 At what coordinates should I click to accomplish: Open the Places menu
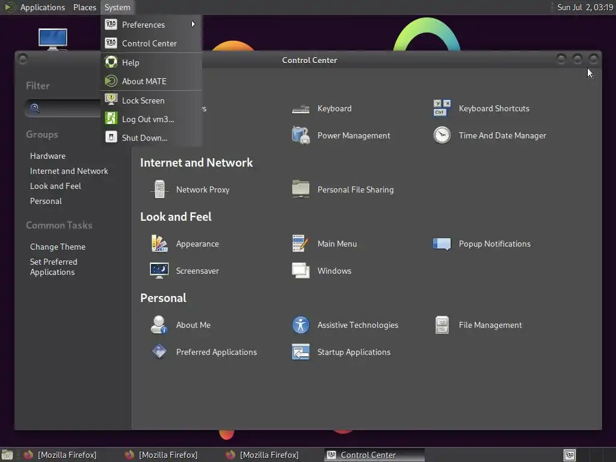84,7
